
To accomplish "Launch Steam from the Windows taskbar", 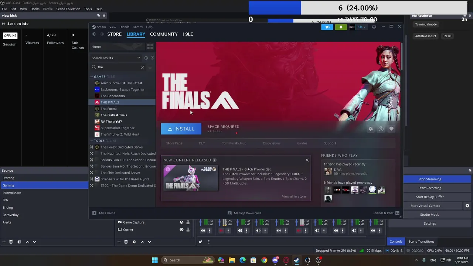I will point(297,260).
